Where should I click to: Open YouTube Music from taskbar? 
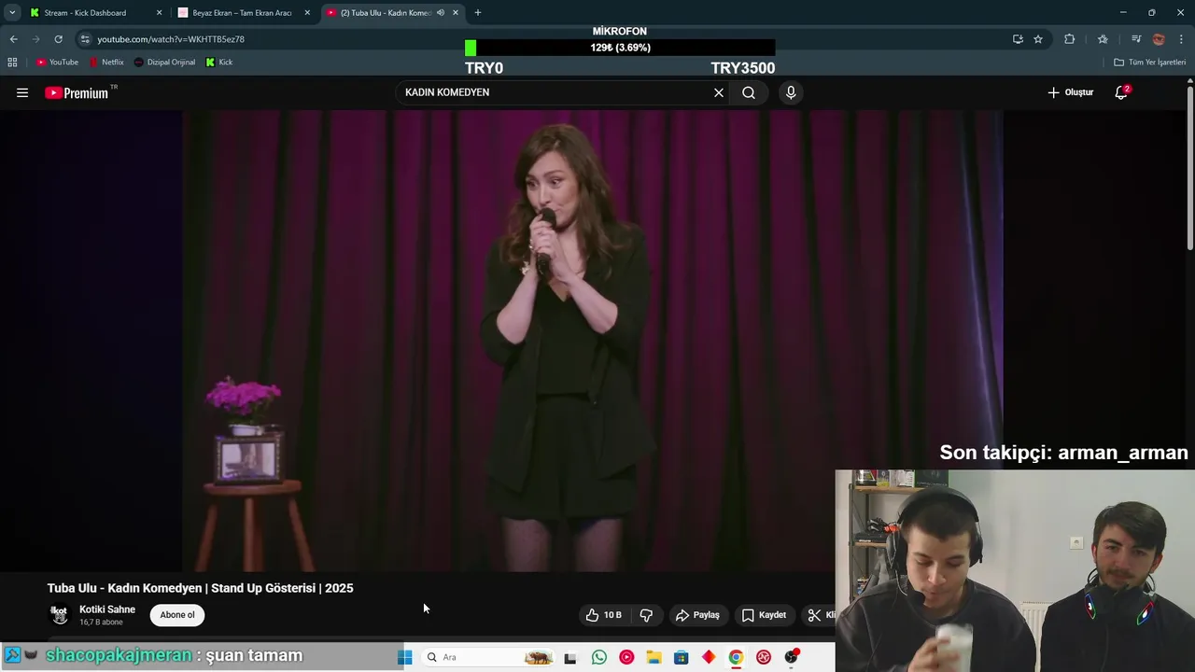pos(626,657)
